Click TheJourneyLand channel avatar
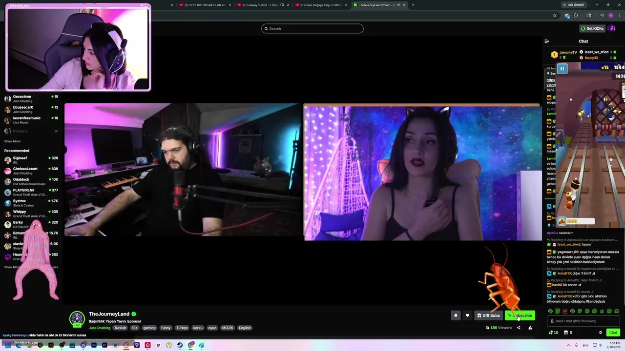Image resolution: width=625 pixels, height=351 pixels. tap(77, 319)
